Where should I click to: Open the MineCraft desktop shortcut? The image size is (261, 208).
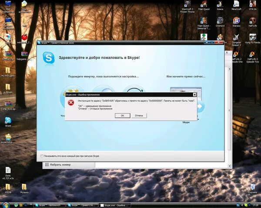point(236,6)
